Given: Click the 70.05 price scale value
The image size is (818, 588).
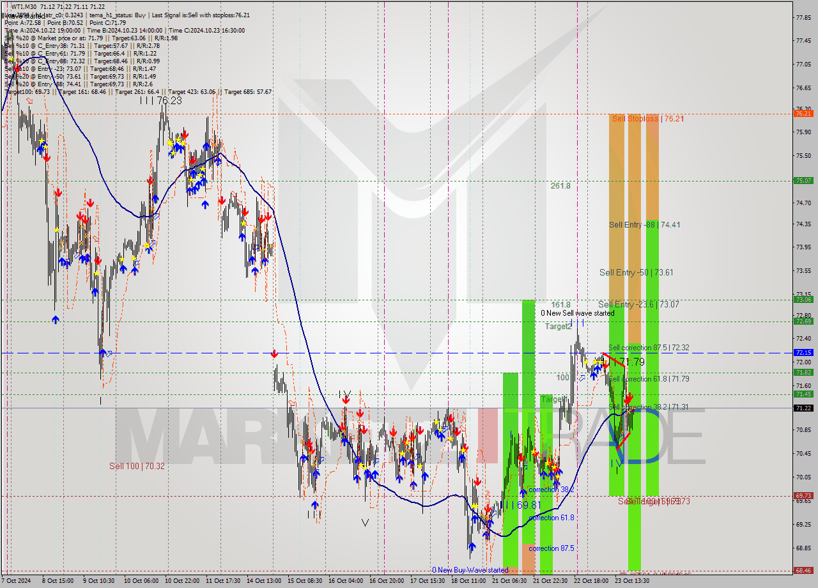Looking at the screenshot, I should pos(803,477).
